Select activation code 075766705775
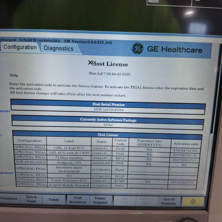 [x=185, y=155]
